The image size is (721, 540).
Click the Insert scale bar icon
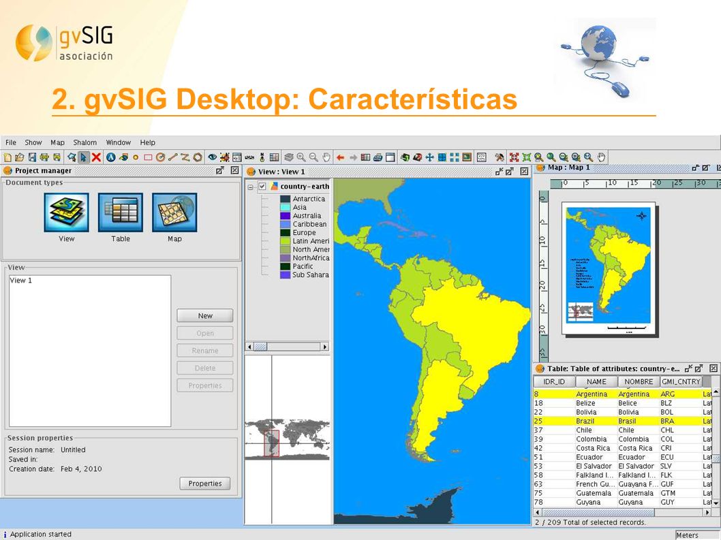point(249,157)
